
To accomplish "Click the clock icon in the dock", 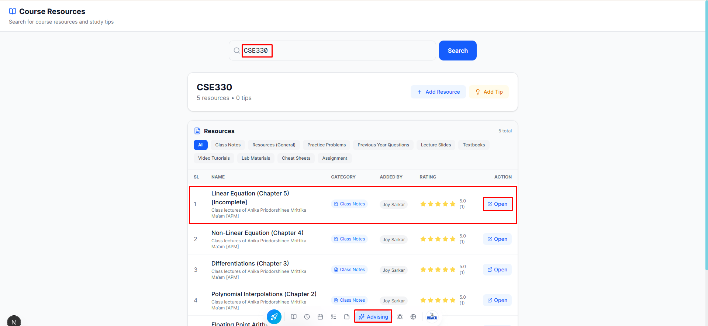I will click(307, 317).
